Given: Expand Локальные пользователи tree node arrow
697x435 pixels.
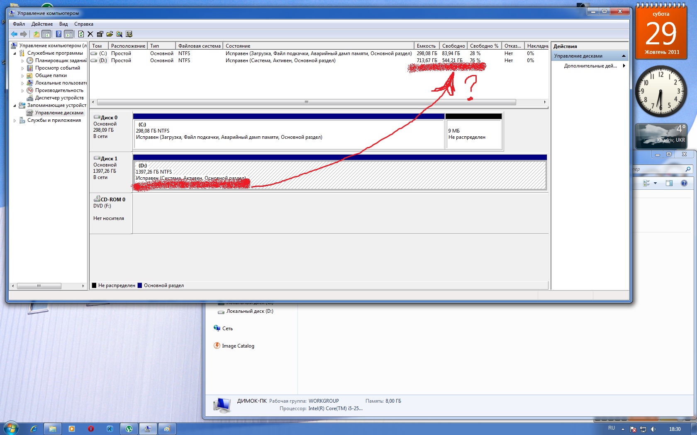Looking at the screenshot, I should tap(23, 83).
